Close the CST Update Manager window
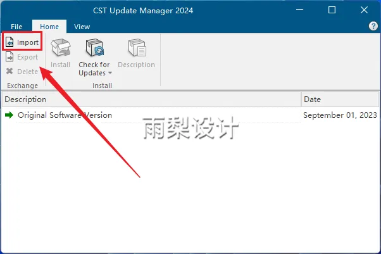Screen dimensions: 381x254 tap(364, 10)
